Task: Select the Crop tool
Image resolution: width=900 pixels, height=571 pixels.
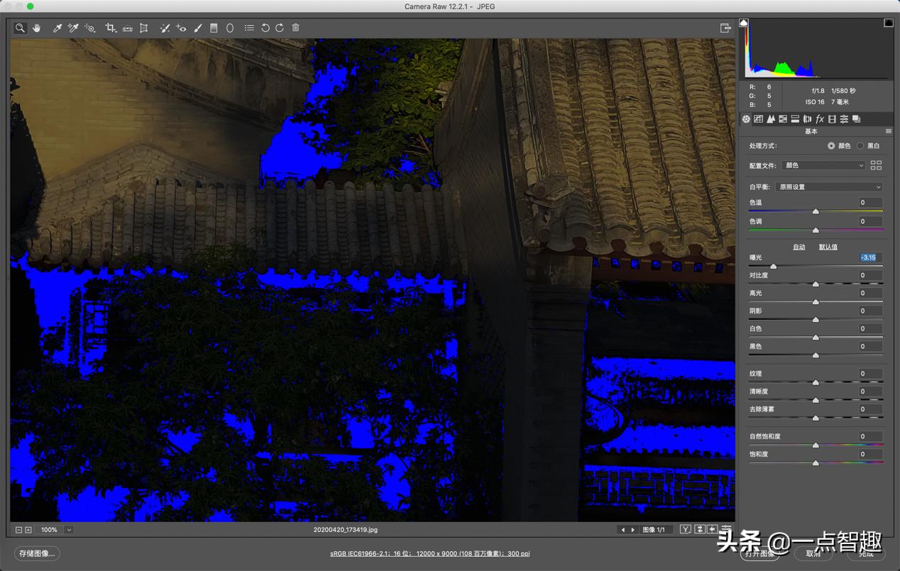Action: coord(111,28)
